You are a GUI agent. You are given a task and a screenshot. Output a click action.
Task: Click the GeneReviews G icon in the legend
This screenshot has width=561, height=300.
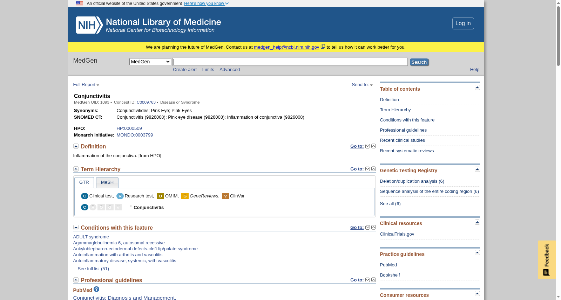(185, 196)
